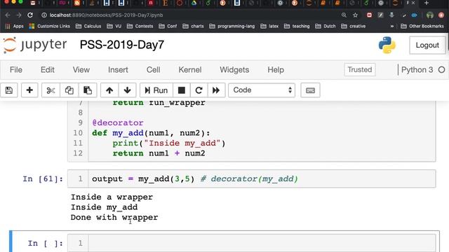
Task: Open the charts bookmarks folder
Action: click(194, 27)
